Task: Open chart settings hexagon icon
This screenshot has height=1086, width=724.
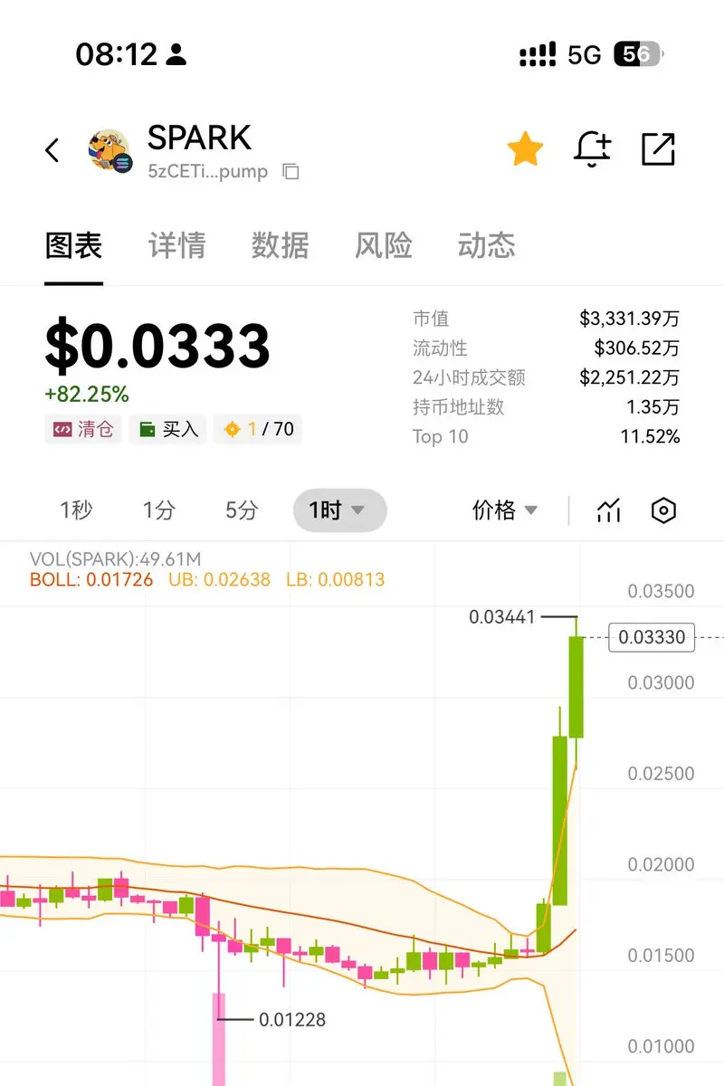Action: 663,510
